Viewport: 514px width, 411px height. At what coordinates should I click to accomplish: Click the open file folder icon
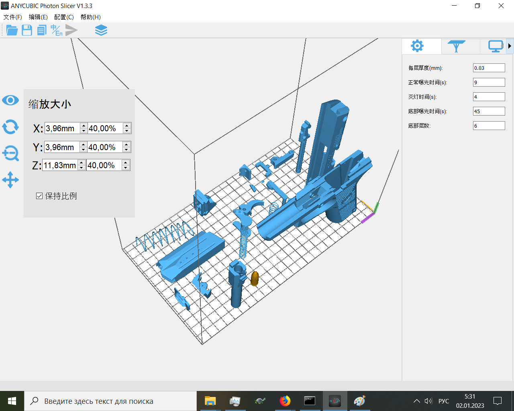tap(12, 30)
